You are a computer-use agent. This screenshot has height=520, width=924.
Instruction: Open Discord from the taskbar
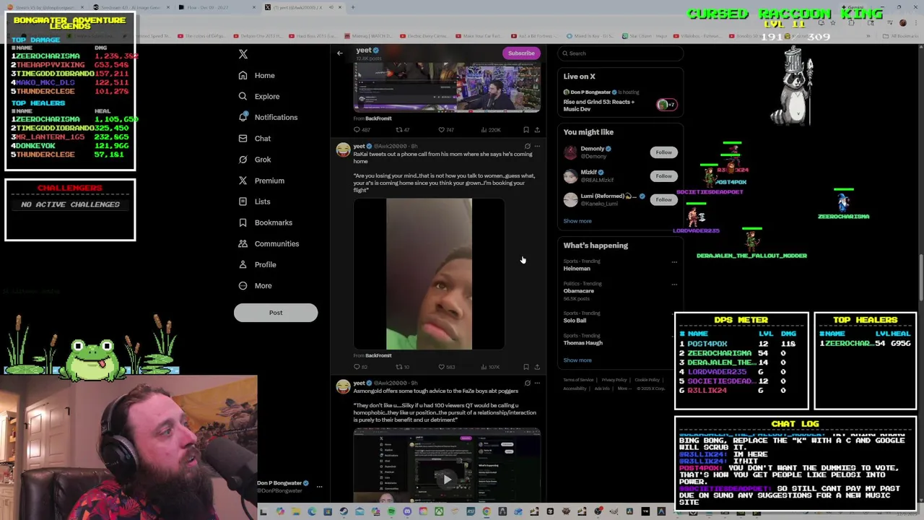407,511
